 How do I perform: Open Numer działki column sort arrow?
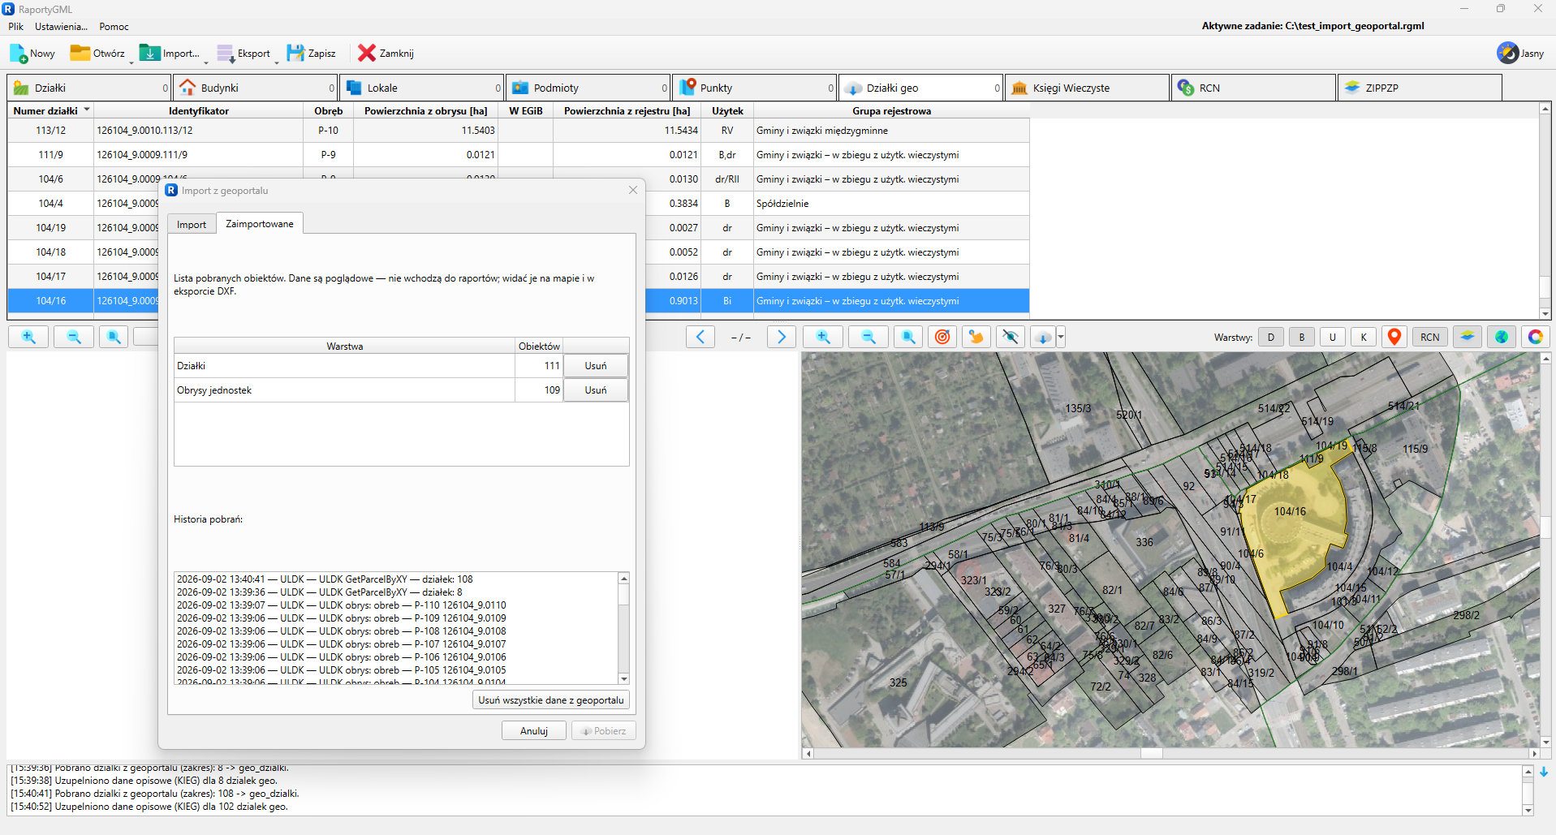point(87,110)
